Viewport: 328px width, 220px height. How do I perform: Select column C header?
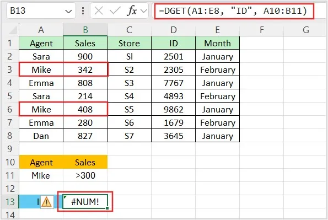(130, 30)
